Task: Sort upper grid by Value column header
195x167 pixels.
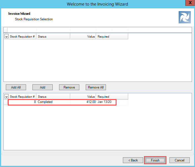Action: 83,36
